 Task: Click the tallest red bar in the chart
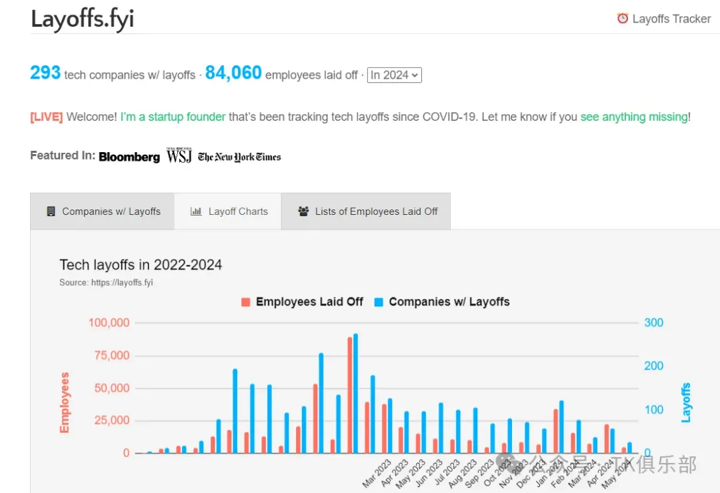[x=350, y=395]
